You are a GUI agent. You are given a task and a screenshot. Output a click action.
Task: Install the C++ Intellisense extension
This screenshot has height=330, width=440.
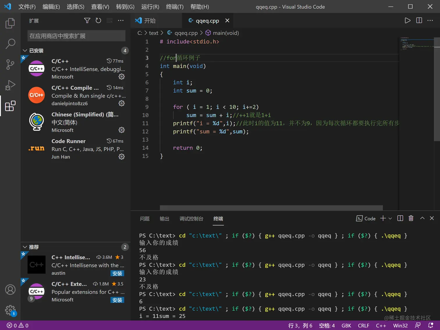point(117,273)
